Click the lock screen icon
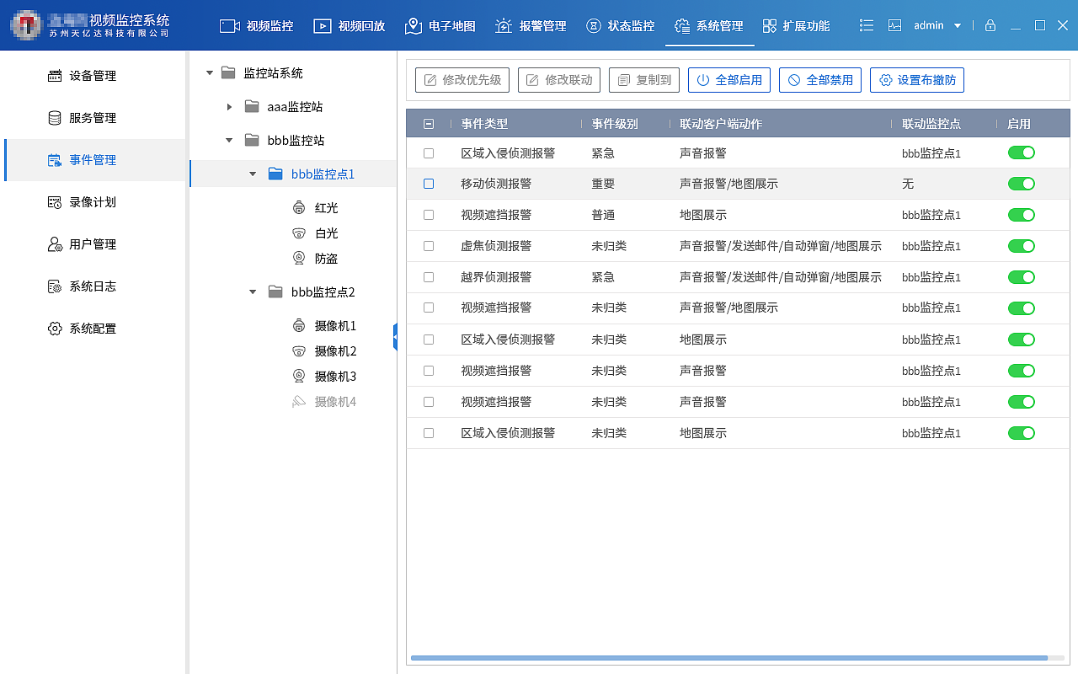Viewport: 1078px width, 674px height. [x=990, y=25]
